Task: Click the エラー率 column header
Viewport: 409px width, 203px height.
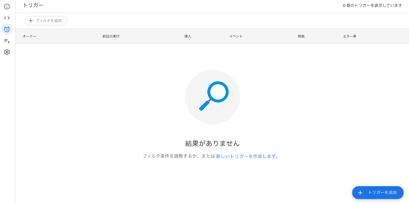Action: pos(350,36)
